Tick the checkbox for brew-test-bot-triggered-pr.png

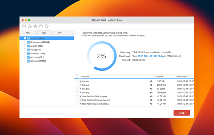[77, 100]
